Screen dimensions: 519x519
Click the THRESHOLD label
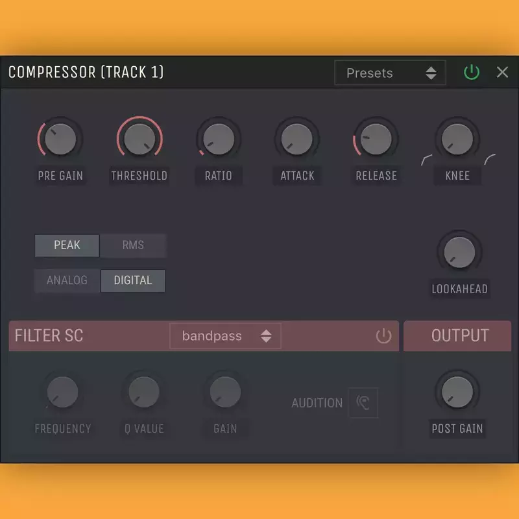click(x=139, y=176)
